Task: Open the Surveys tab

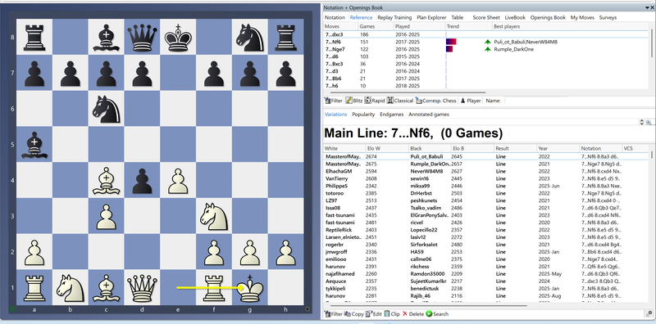Action: [x=608, y=17]
